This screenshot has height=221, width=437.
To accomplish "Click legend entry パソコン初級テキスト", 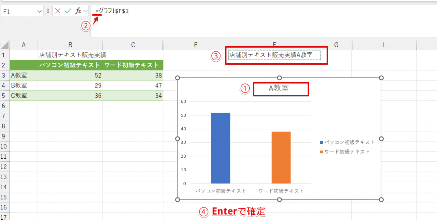I will (x=347, y=142).
